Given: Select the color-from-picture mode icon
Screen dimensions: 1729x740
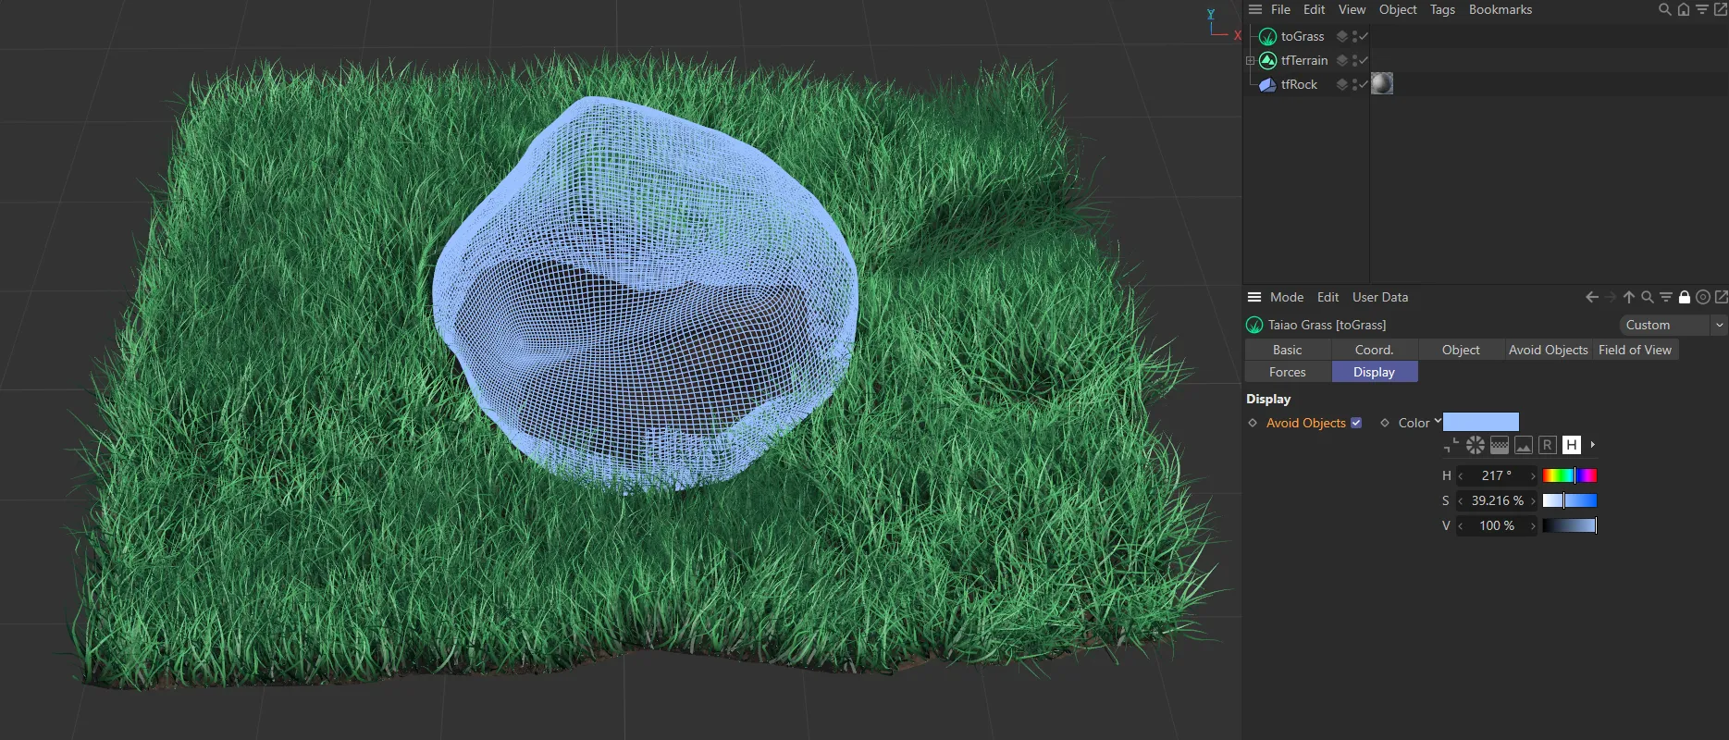Looking at the screenshot, I should 1524,445.
